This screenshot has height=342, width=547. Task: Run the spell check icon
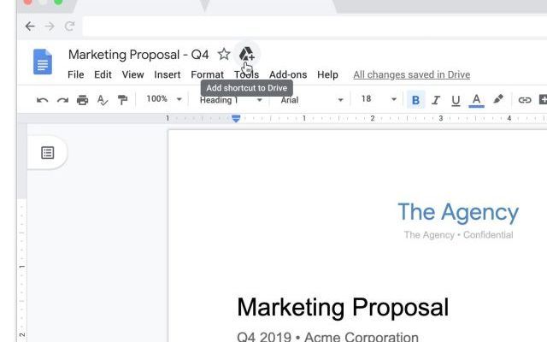tap(103, 100)
